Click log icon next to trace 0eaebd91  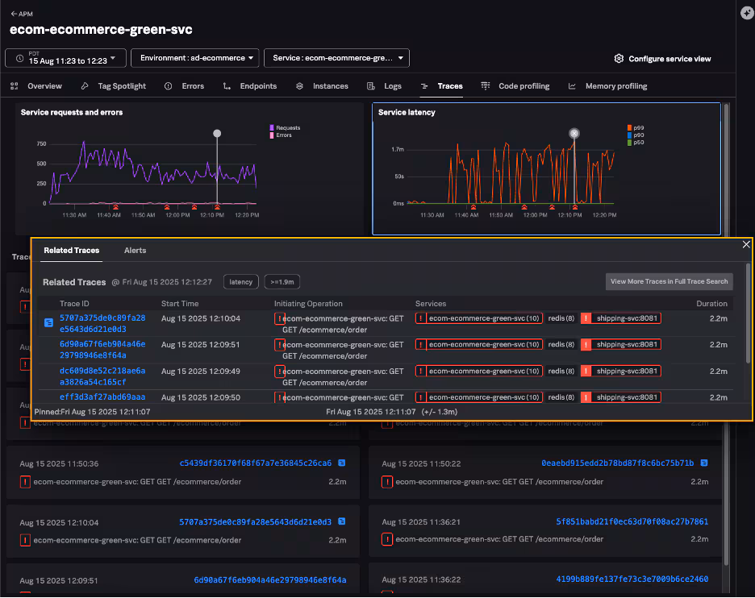point(704,463)
